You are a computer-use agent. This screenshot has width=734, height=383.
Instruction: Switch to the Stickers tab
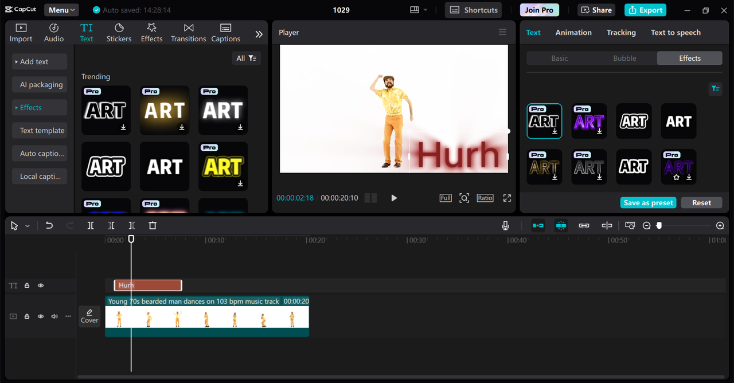(x=119, y=33)
